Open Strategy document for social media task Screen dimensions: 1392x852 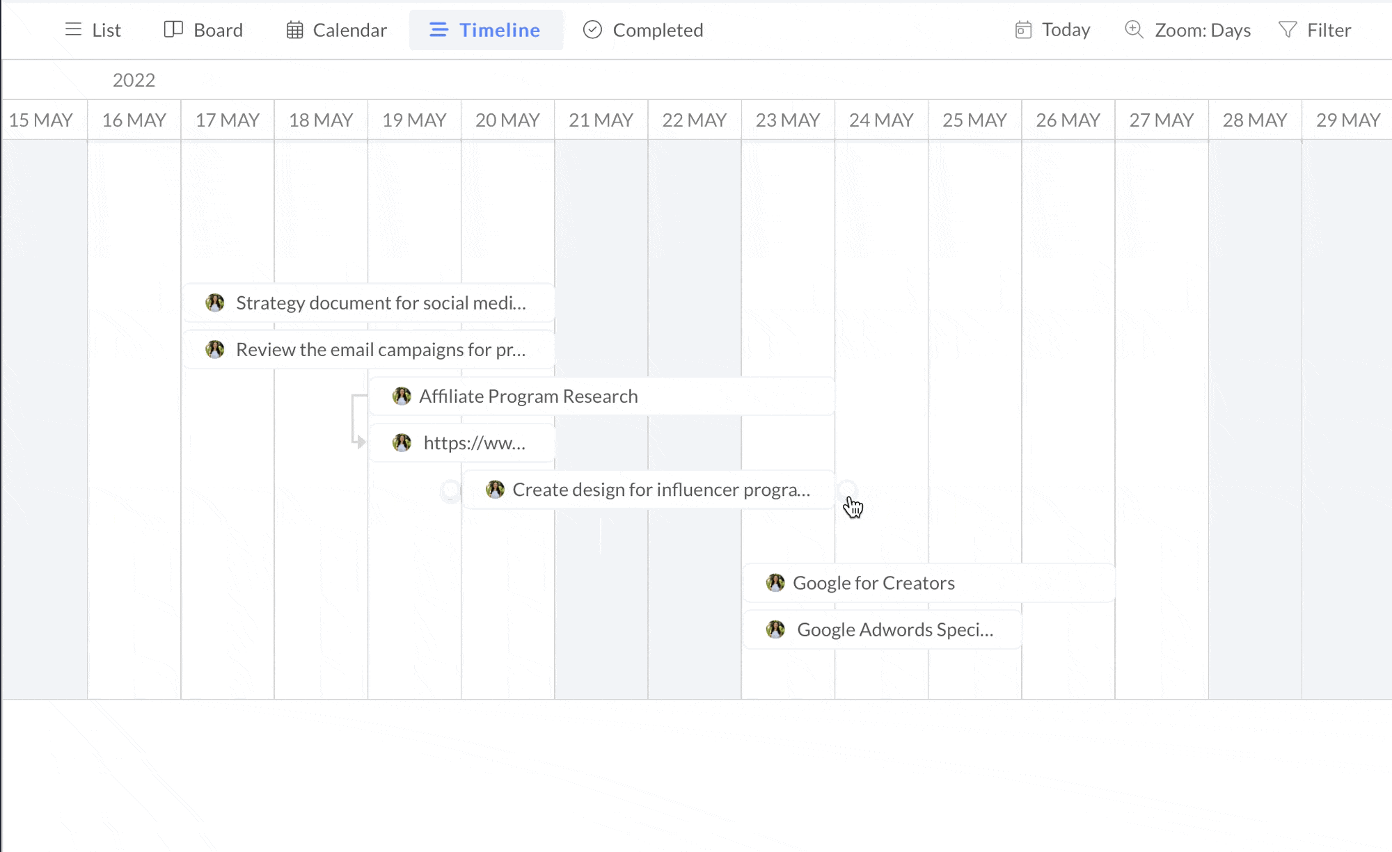[380, 303]
